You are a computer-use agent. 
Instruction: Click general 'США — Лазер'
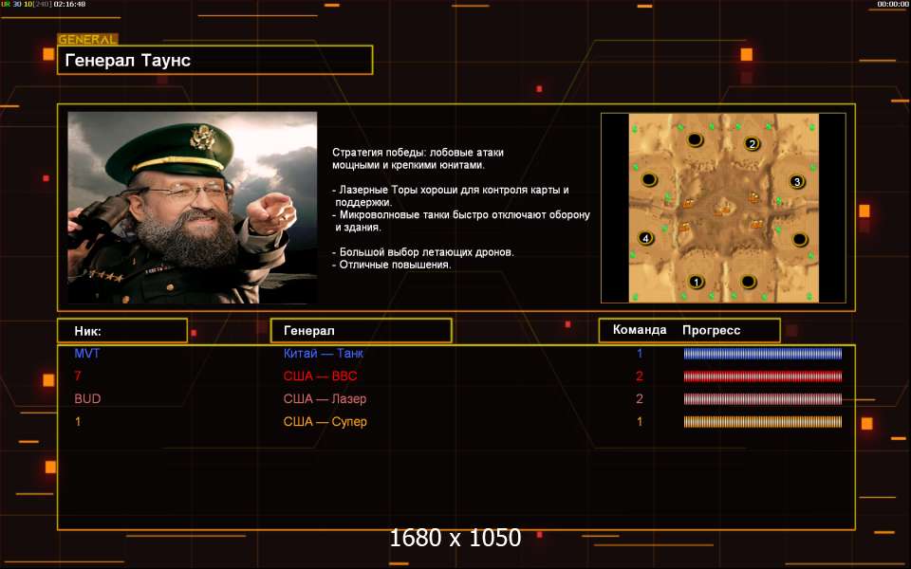[325, 399]
